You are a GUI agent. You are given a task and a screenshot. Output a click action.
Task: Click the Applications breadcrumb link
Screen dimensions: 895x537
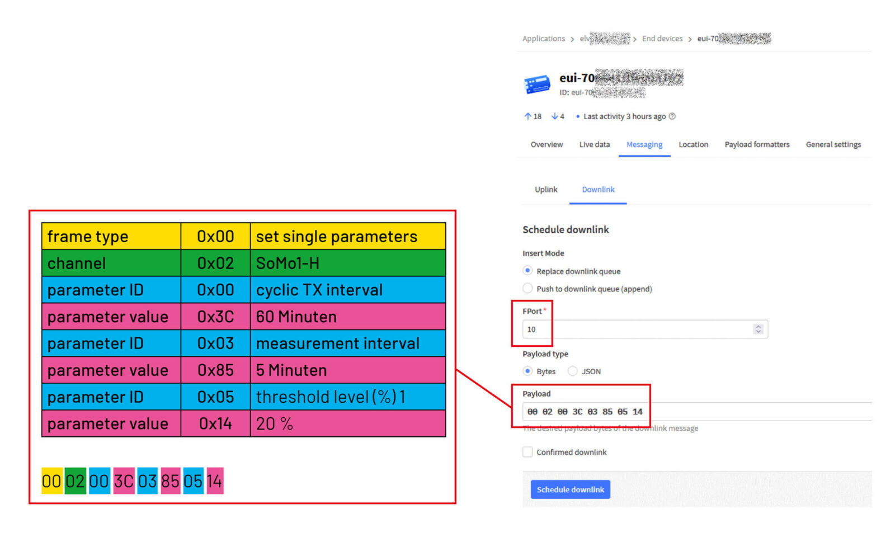[x=543, y=39]
